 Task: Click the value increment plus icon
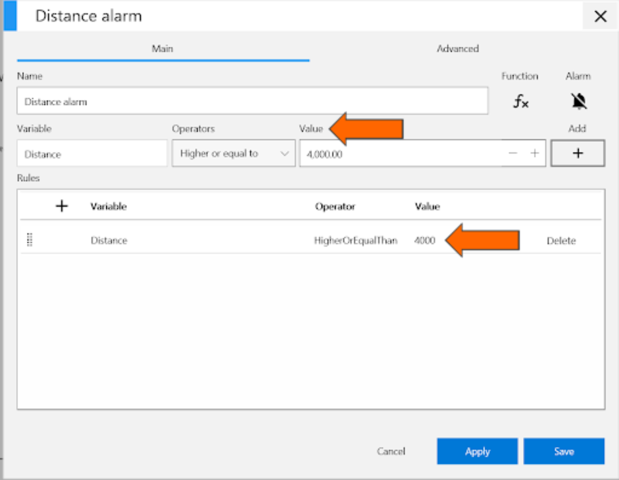(x=535, y=153)
